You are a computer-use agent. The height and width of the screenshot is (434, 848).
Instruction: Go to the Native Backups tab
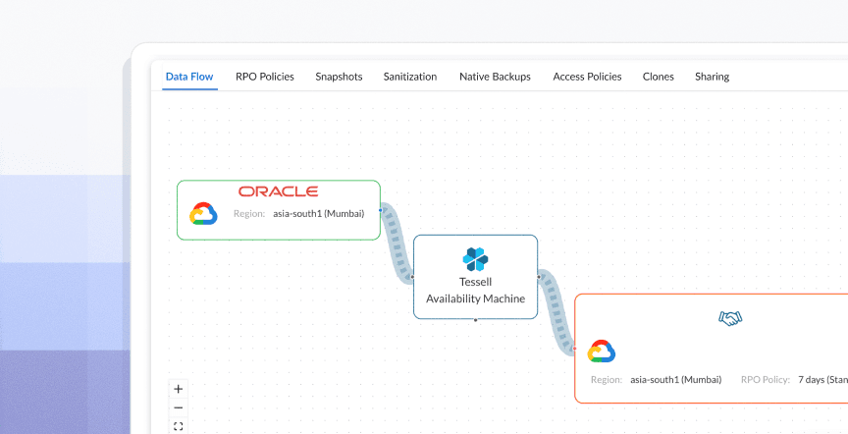tap(496, 77)
